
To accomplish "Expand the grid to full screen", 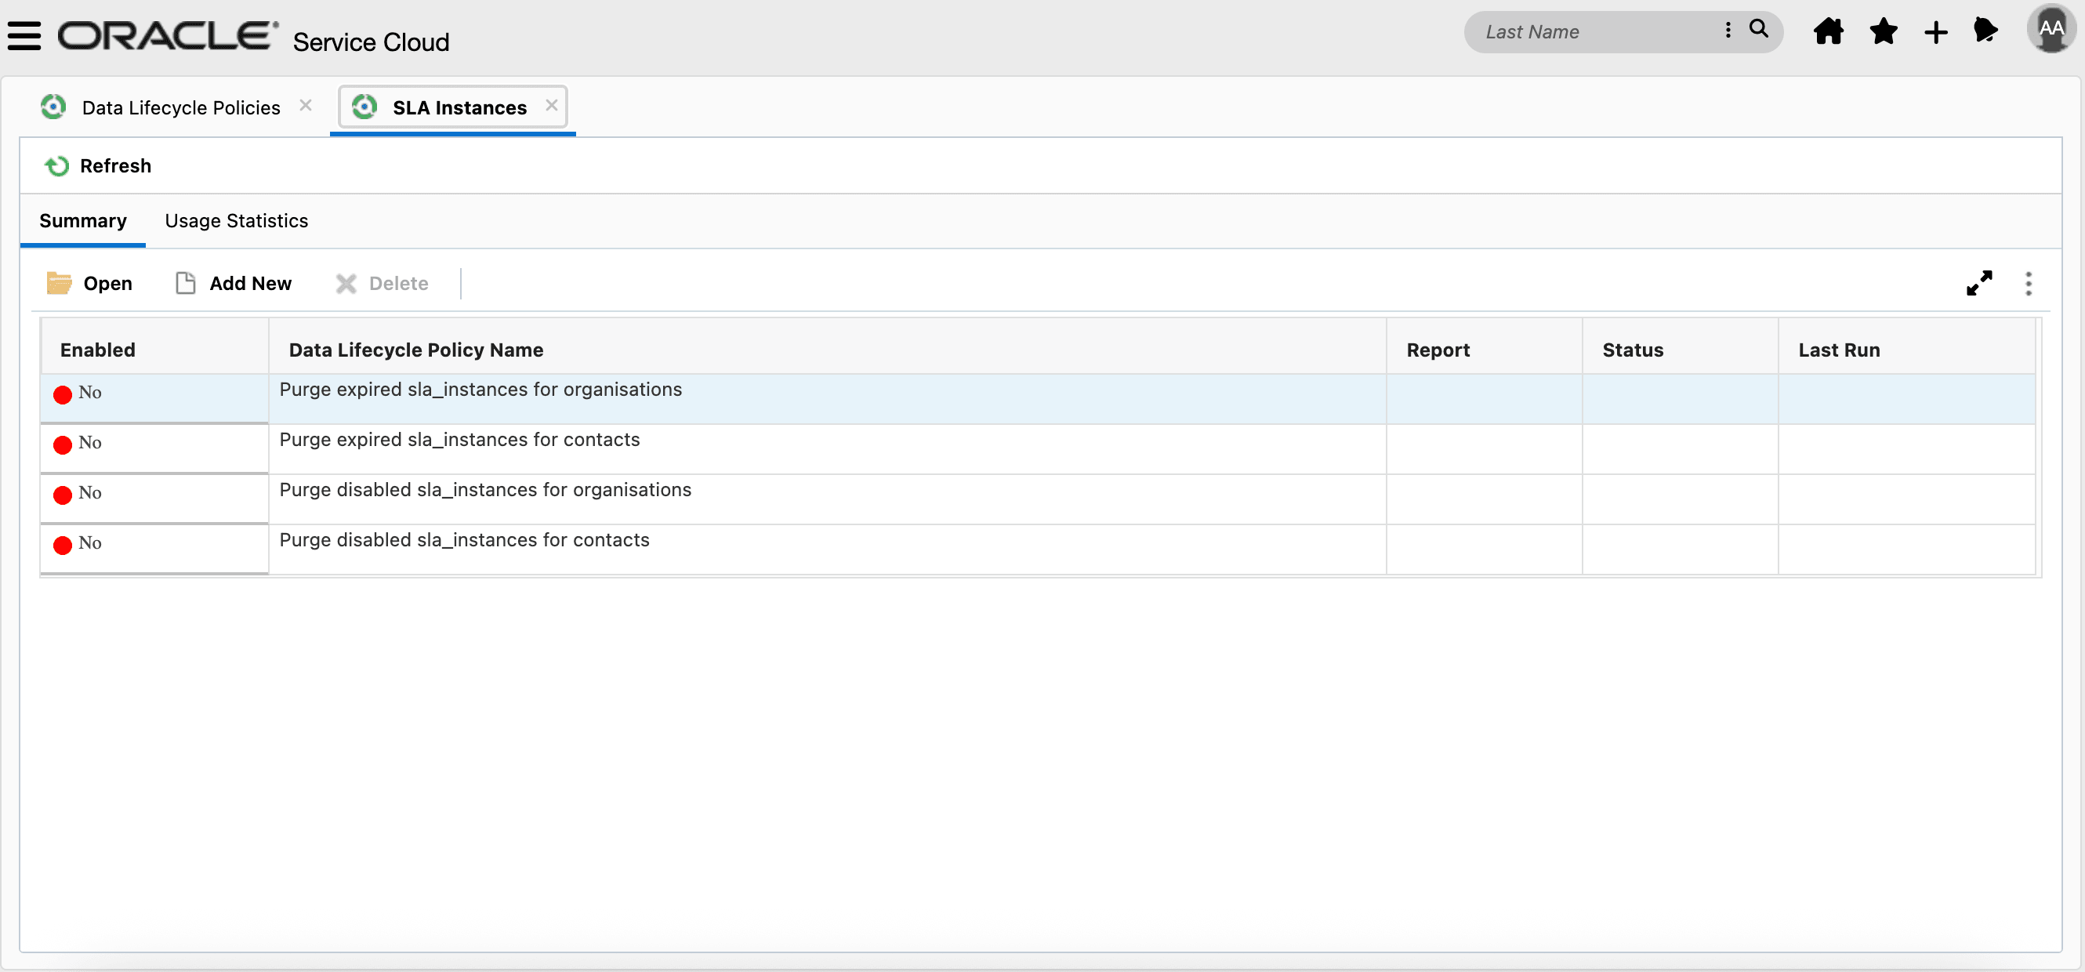I will (x=1979, y=283).
